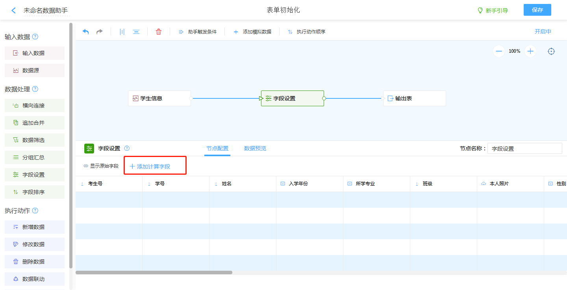Click the 学号 column header
The image size is (567, 290).
tap(176, 184)
